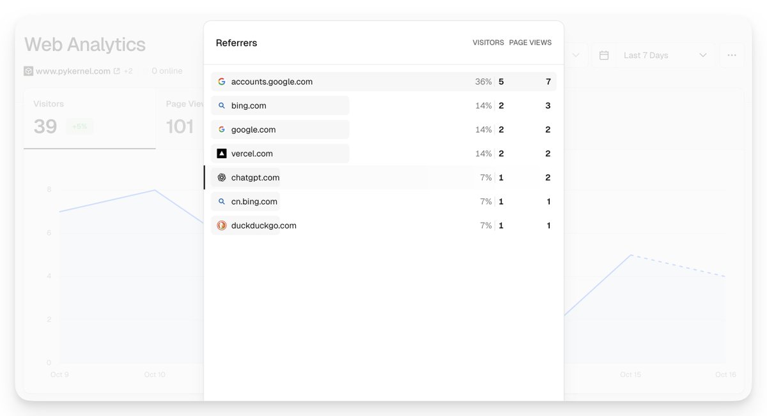
Task: Click the site favicon before www.pykernel.com
Action: click(28, 71)
